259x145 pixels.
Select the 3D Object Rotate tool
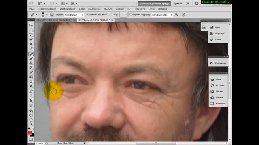coord(31,111)
